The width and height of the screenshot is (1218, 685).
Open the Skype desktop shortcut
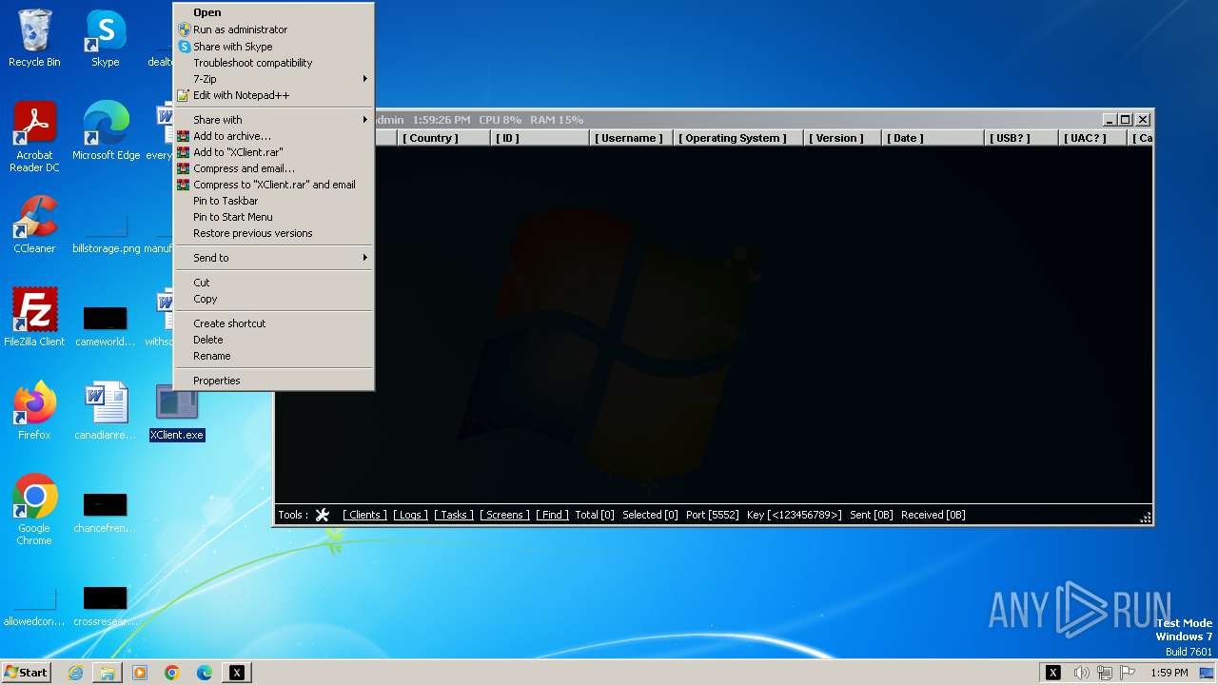(106, 38)
